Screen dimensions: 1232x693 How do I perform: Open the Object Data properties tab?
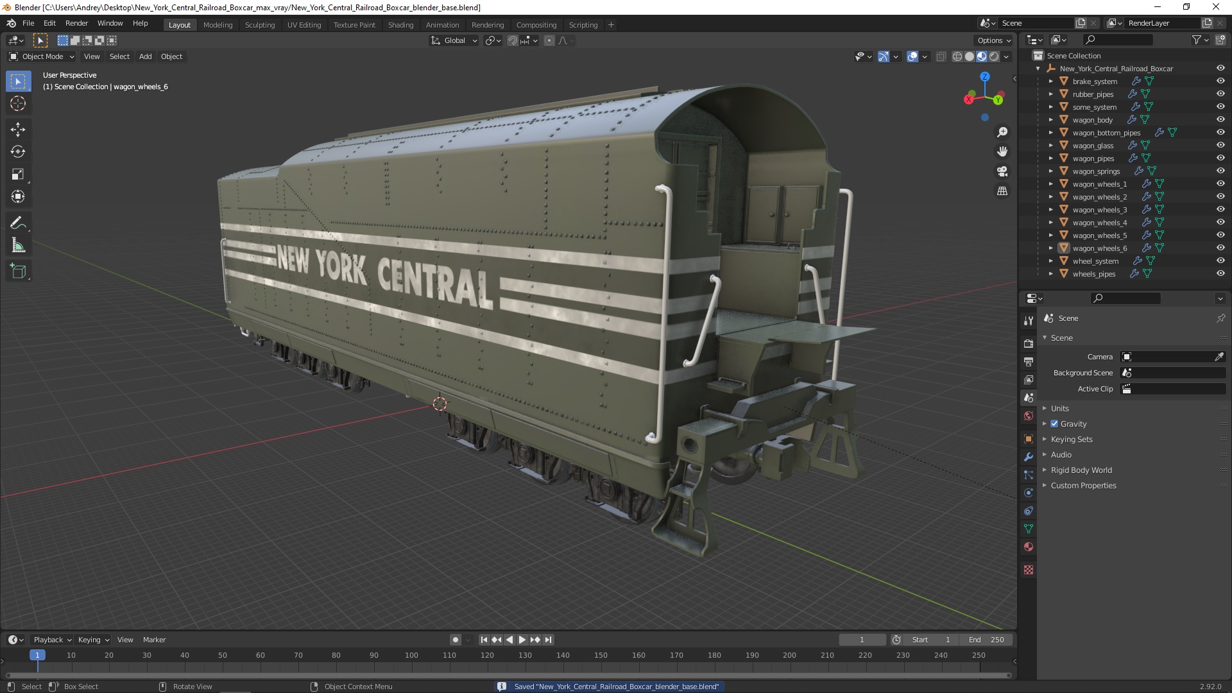[x=1029, y=529]
